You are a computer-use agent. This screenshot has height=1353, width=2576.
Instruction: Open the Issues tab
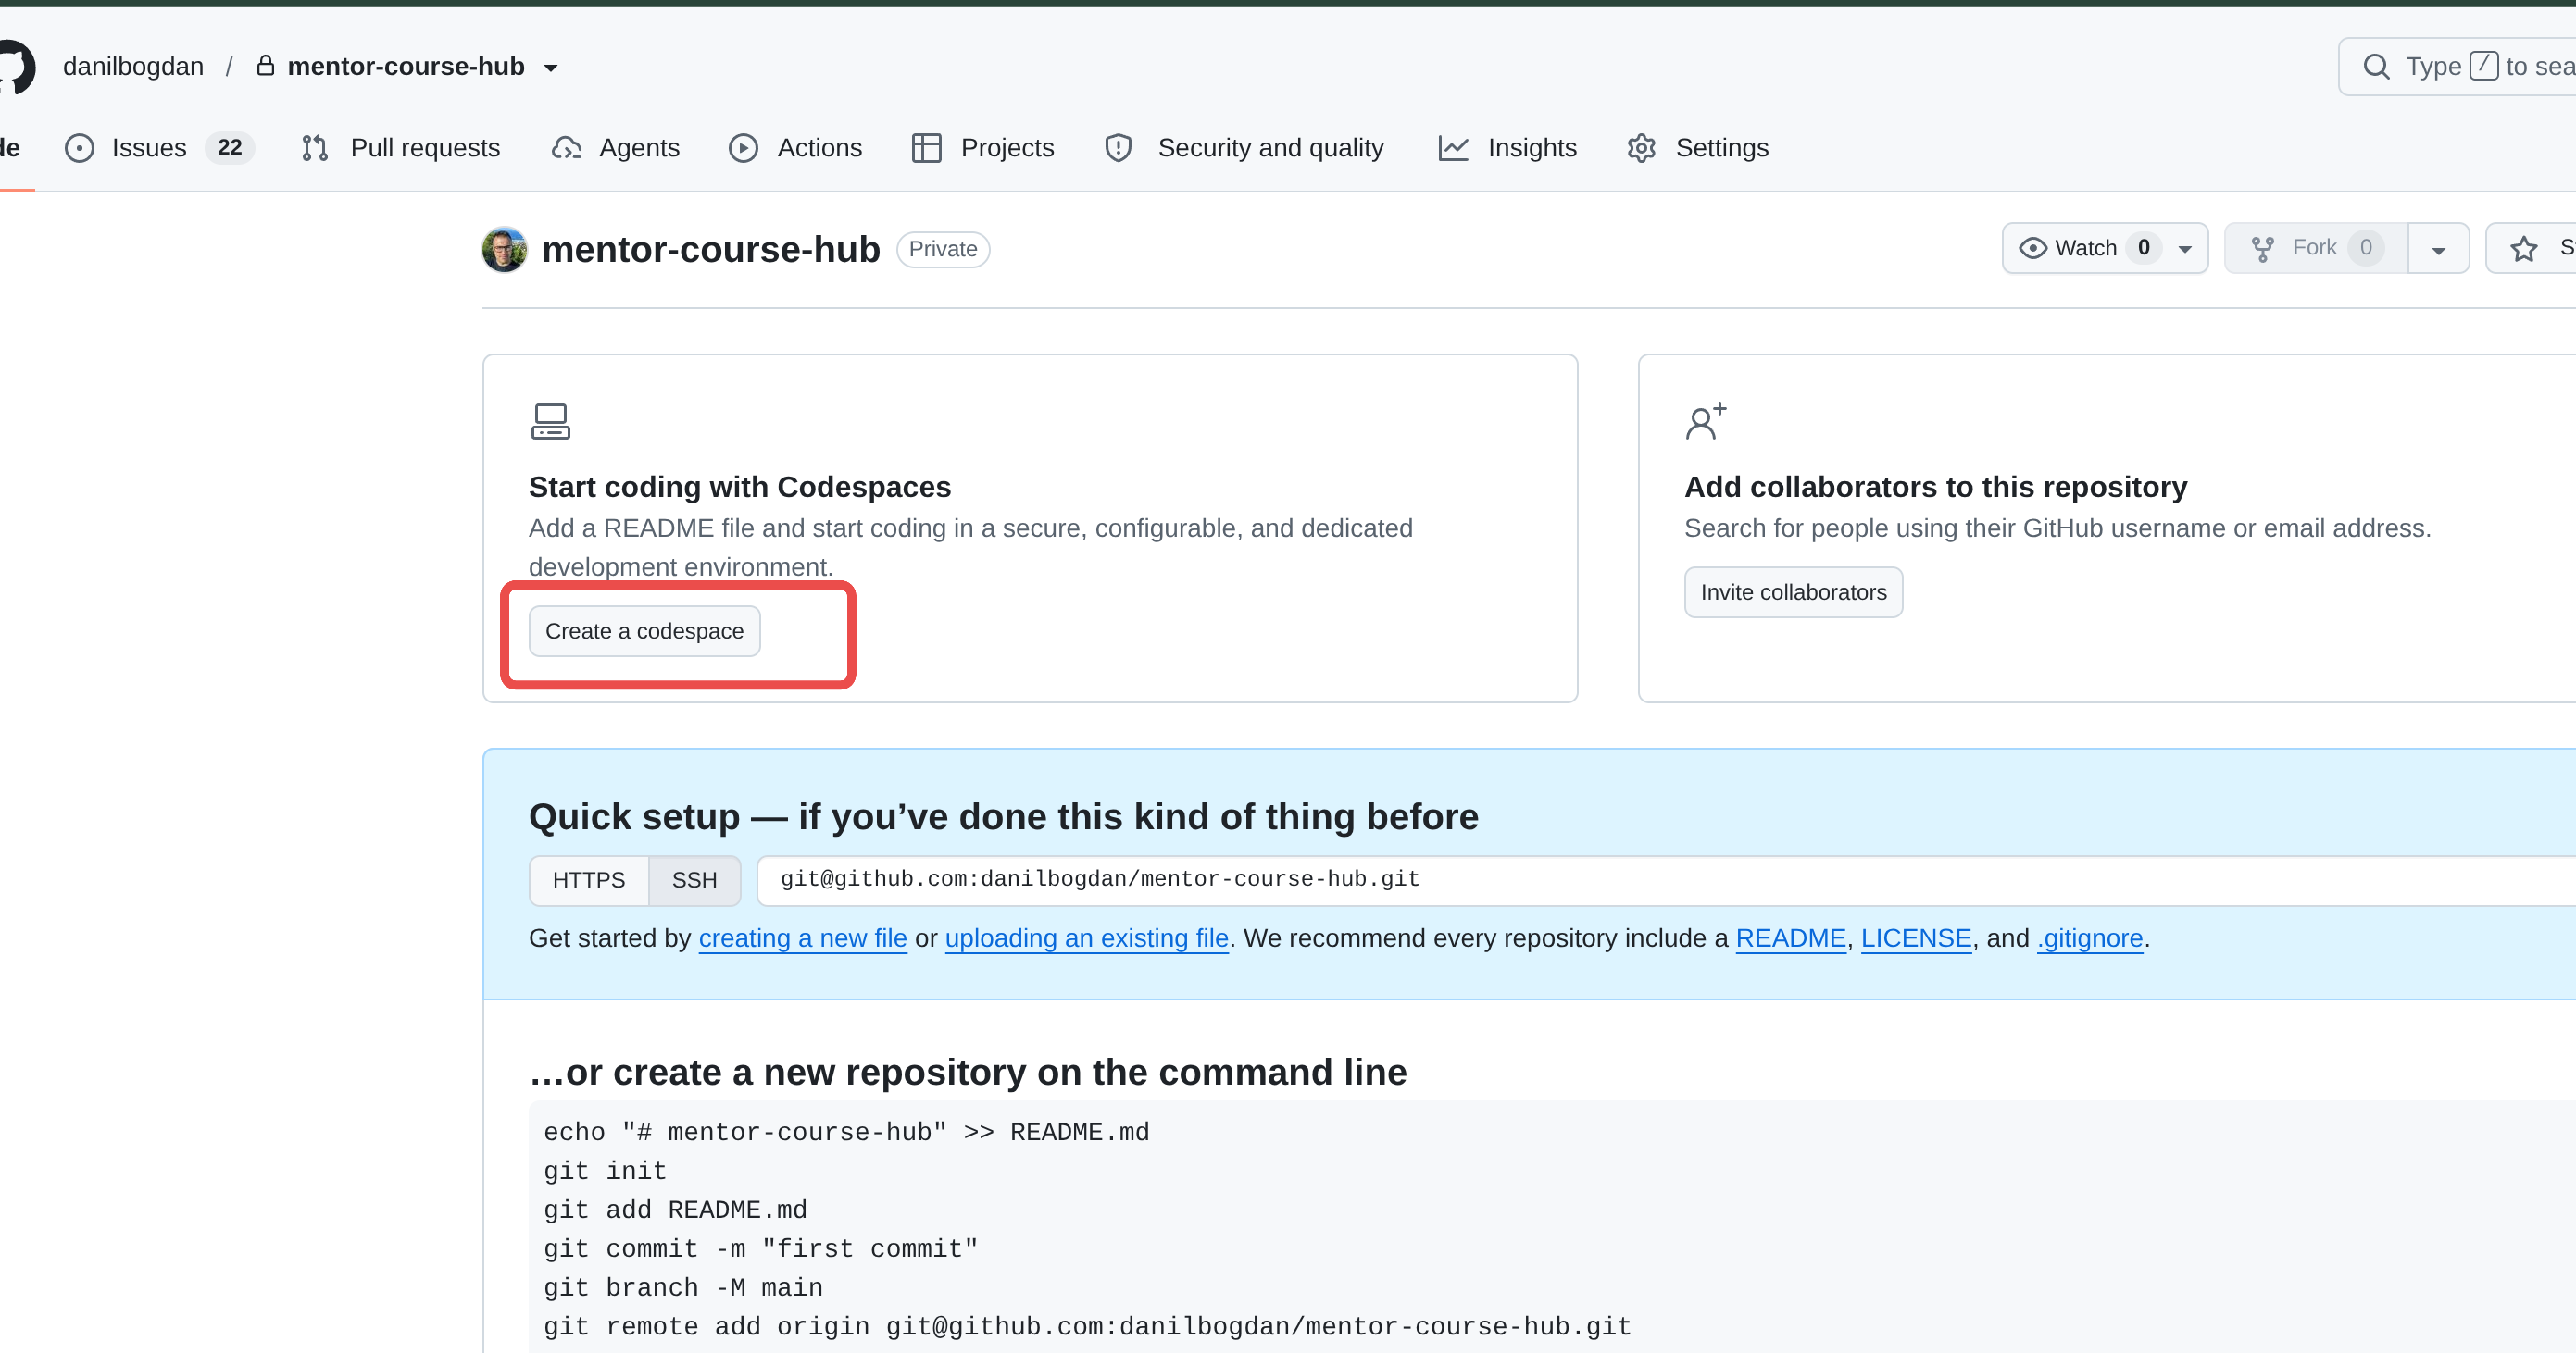click(x=159, y=148)
